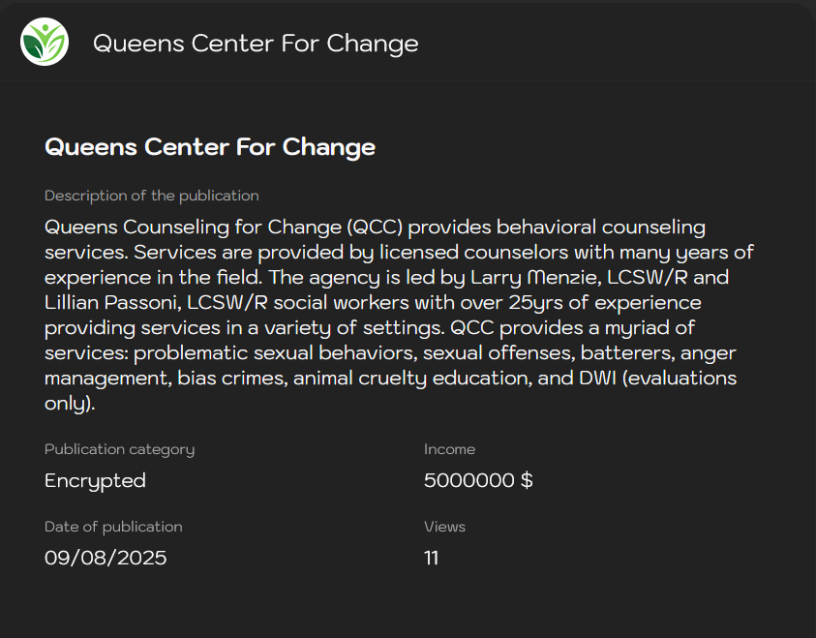This screenshot has width=816, height=638.
Task: Click the 25yrs text in the description
Action: click(529, 303)
